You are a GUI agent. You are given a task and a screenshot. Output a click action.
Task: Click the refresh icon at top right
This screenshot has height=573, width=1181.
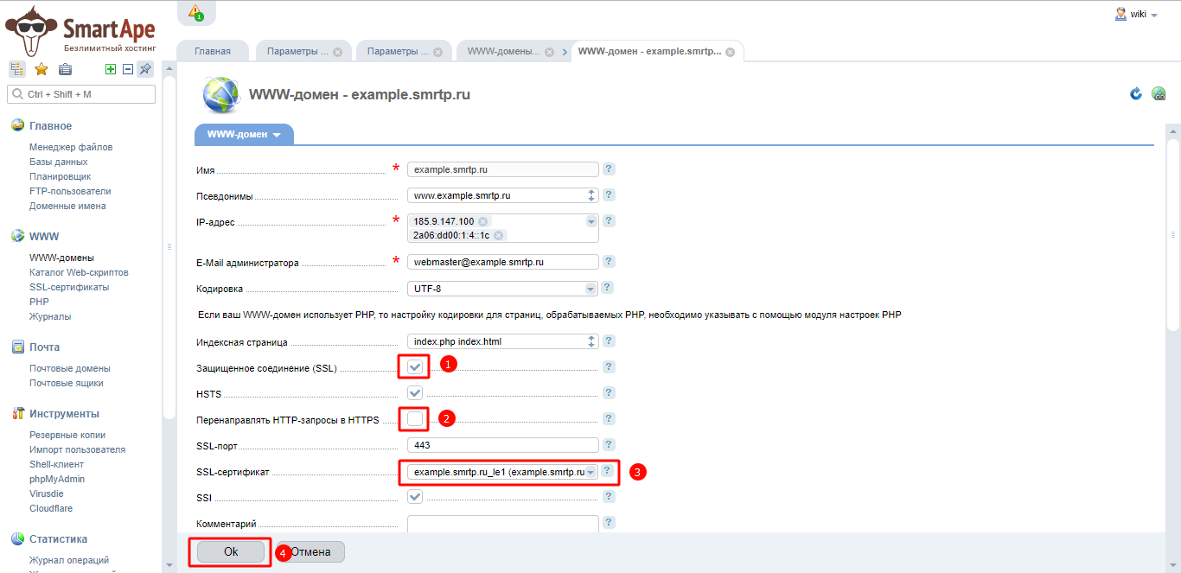(x=1136, y=93)
